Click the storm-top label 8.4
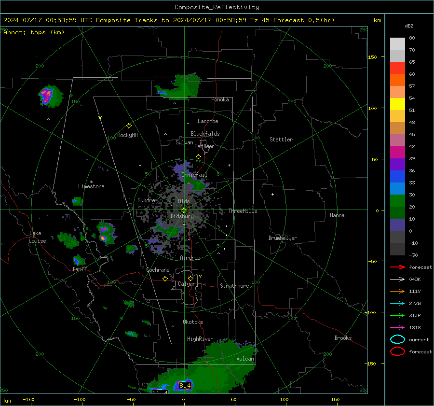This screenshot has width=434, height=406. (185, 386)
